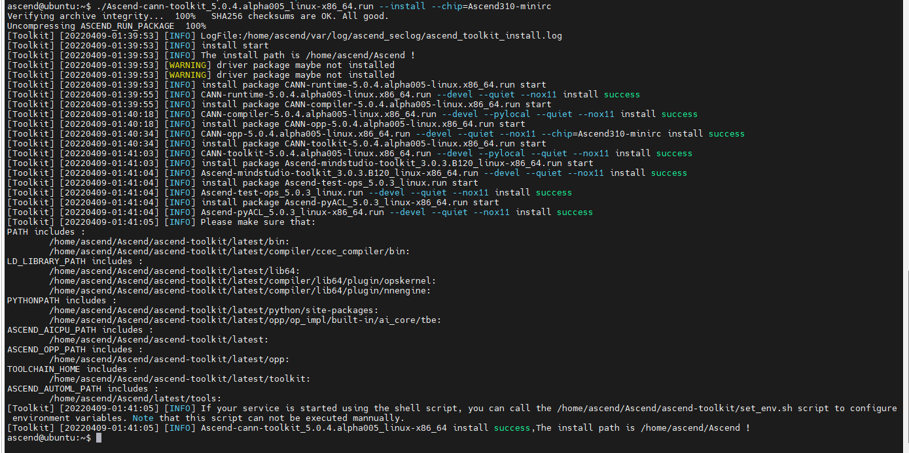Click the compiler/ccec_compiler/bin: path
The image size is (909, 453).
coord(230,251)
